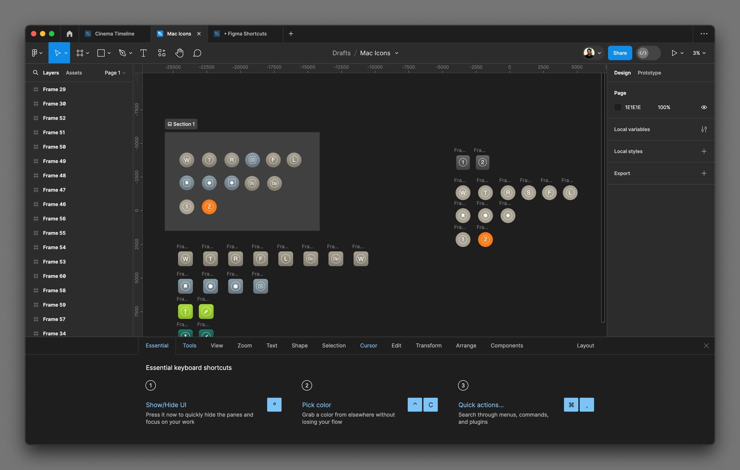Select the Frame 29 layer
The height and width of the screenshot is (470, 740).
pos(54,89)
